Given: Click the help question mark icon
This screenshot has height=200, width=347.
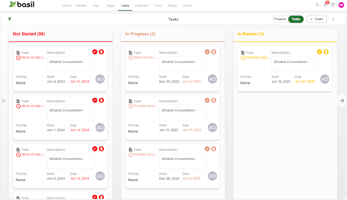Looking at the screenshot, I should pos(333,5).
